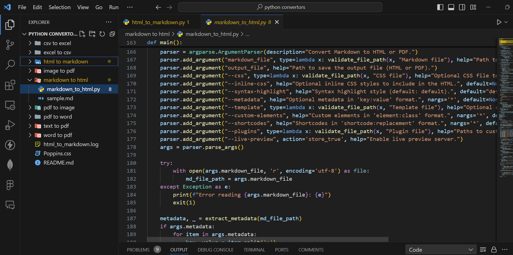Screen dimensions: 513x255
Task: Collapse all folders in Explorer
Action: 112,34
